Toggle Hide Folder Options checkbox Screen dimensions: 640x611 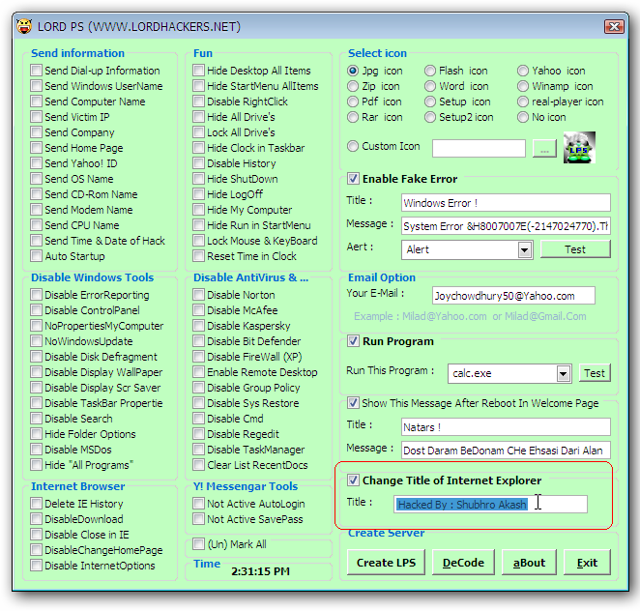tap(36, 434)
